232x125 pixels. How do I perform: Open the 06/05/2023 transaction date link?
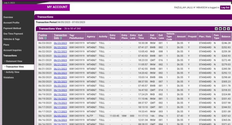coord(60,116)
